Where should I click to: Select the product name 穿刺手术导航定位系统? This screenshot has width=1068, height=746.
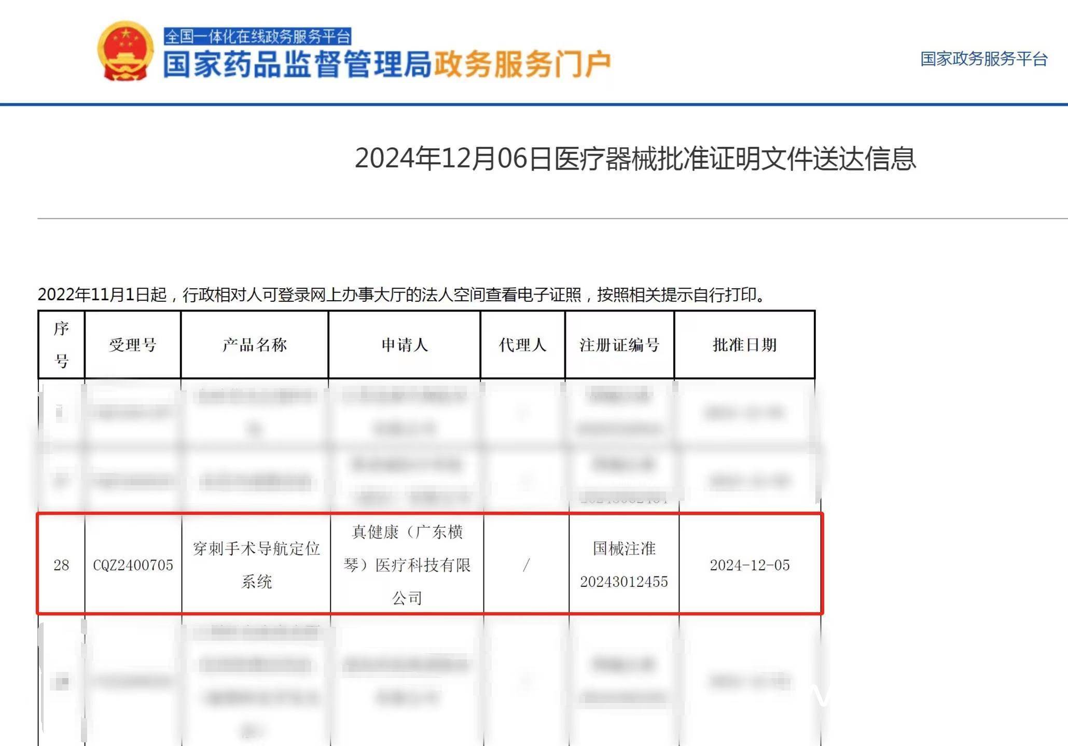256,565
